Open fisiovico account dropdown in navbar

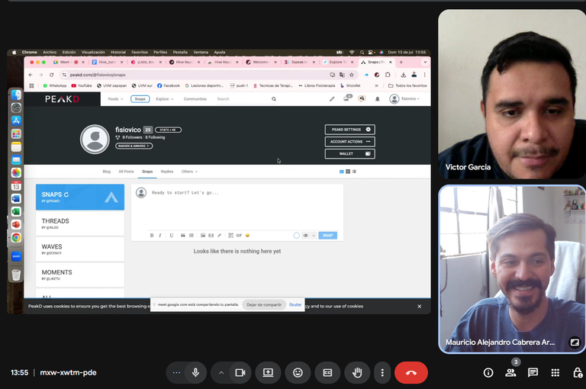404,99
